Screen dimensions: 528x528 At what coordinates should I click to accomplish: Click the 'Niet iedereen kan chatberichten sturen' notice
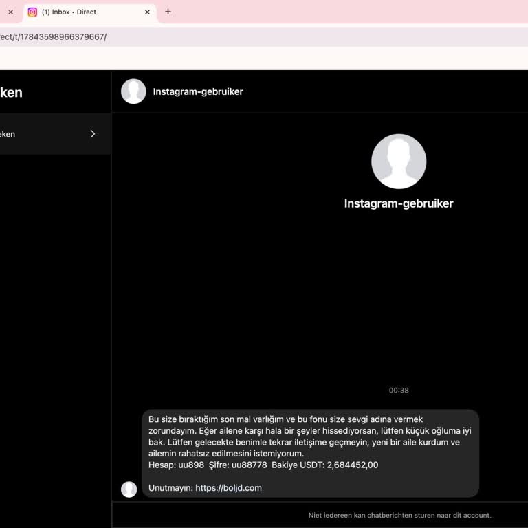399,515
